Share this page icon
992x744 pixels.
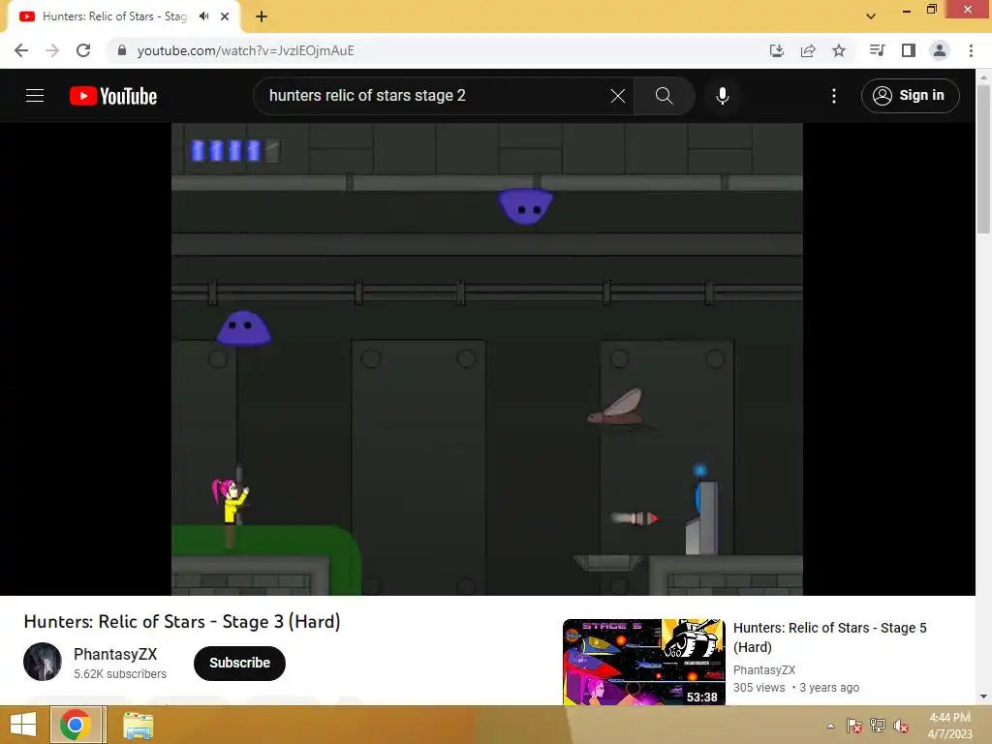click(808, 50)
